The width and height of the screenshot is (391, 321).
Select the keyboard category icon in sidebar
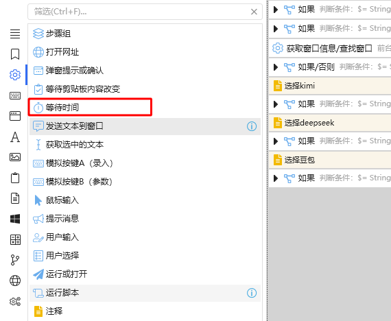coord(15,95)
